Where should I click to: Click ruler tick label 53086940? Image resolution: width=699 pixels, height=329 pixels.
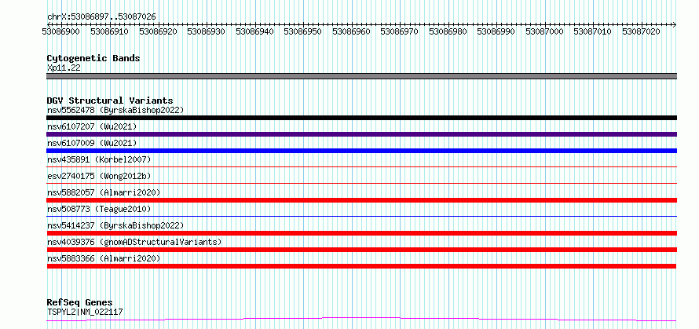(x=254, y=31)
